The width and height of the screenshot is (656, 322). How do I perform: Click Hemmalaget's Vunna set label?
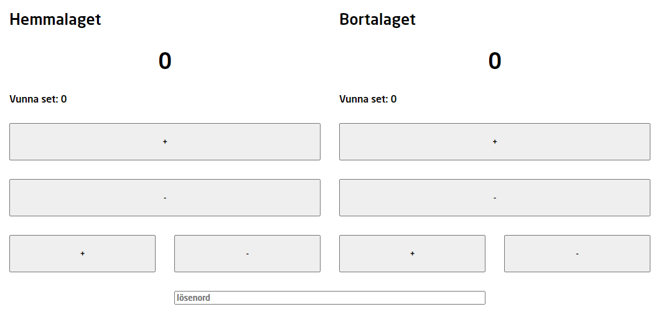point(38,99)
